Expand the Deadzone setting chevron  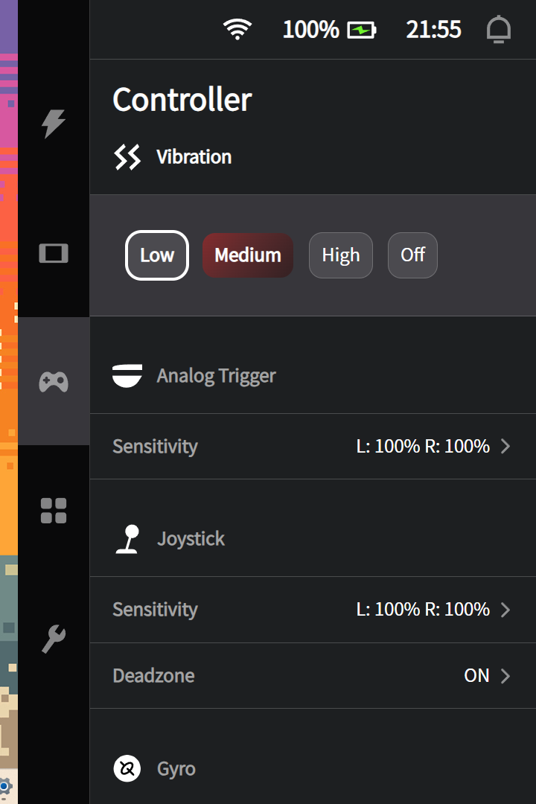coord(505,676)
